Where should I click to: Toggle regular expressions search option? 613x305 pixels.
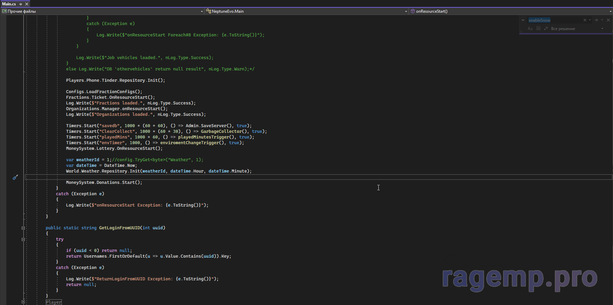pos(546,29)
